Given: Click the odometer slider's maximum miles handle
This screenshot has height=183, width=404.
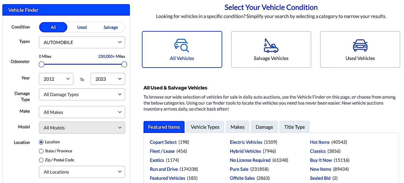Looking at the screenshot, I should 124,64.
